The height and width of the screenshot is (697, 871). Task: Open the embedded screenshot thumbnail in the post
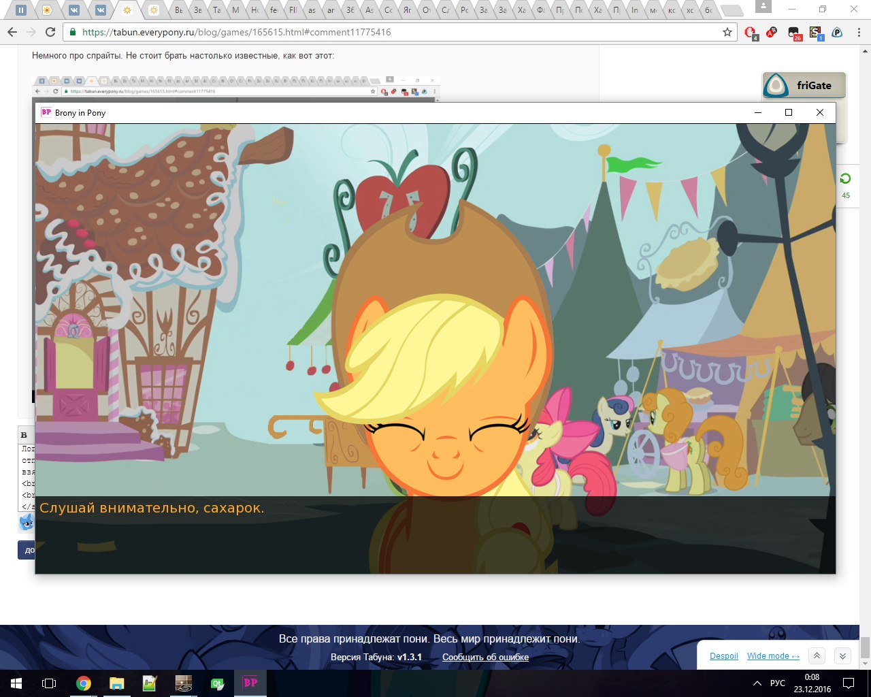click(235, 89)
